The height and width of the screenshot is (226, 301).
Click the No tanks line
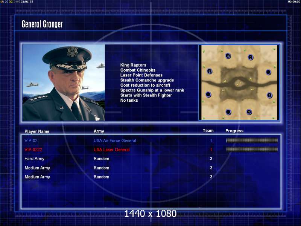129,100
